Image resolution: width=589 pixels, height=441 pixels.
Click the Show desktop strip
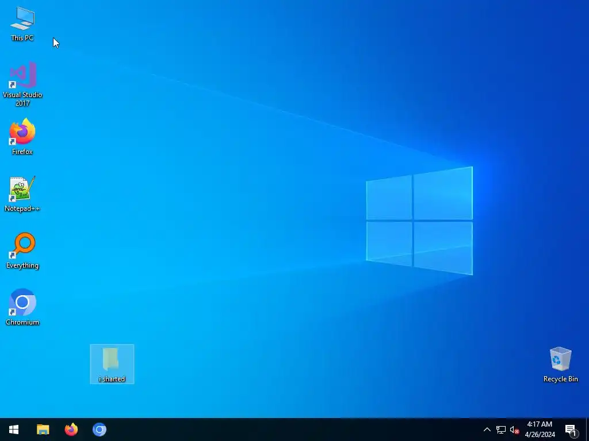(587, 430)
